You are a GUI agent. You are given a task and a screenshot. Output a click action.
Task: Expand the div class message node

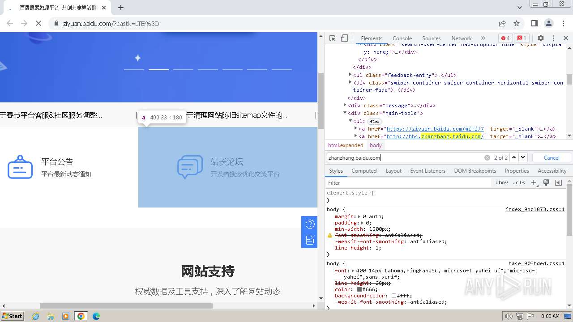pos(345,105)
